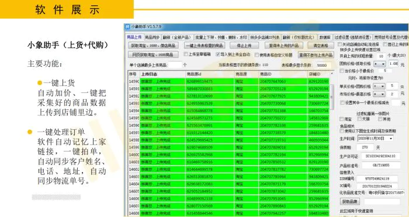Click the 团购价格 multiplier field 1.08
Viewport: 409px width, 217px height.
[x=393, y=63]
